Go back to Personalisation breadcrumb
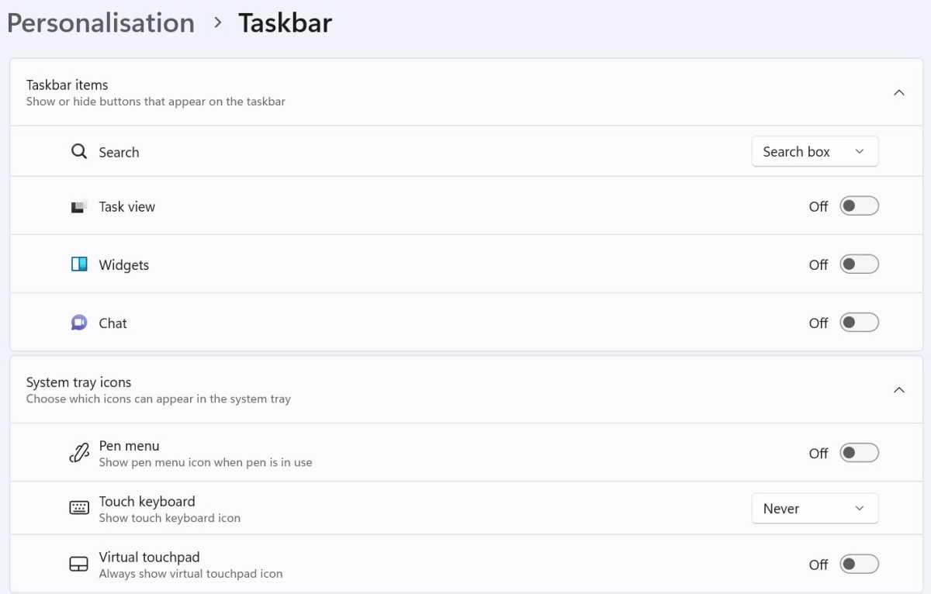The height and width of the screenshot is (594, 931). (x=101, y=23)
